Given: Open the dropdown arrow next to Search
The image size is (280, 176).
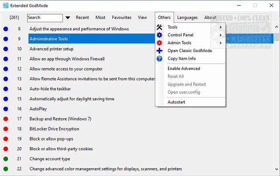Looking at the screenshot, I should [68, 18].
